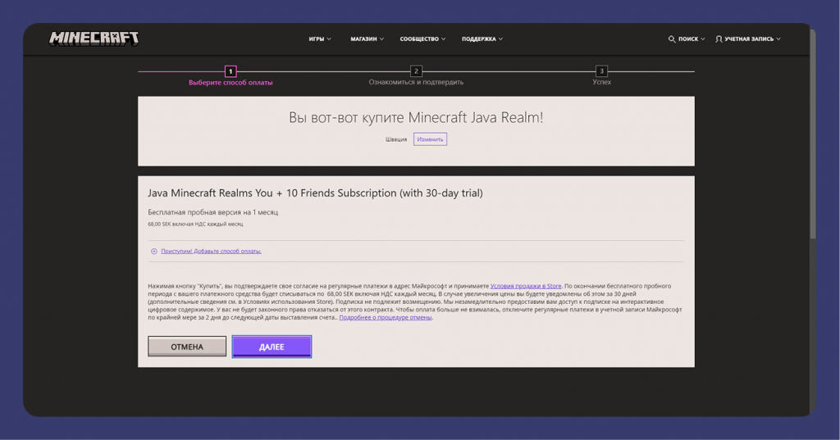Expand the МАГАЗИН dropdown menu
Viewport: 840px width, 440px height.
click(367, 39)
